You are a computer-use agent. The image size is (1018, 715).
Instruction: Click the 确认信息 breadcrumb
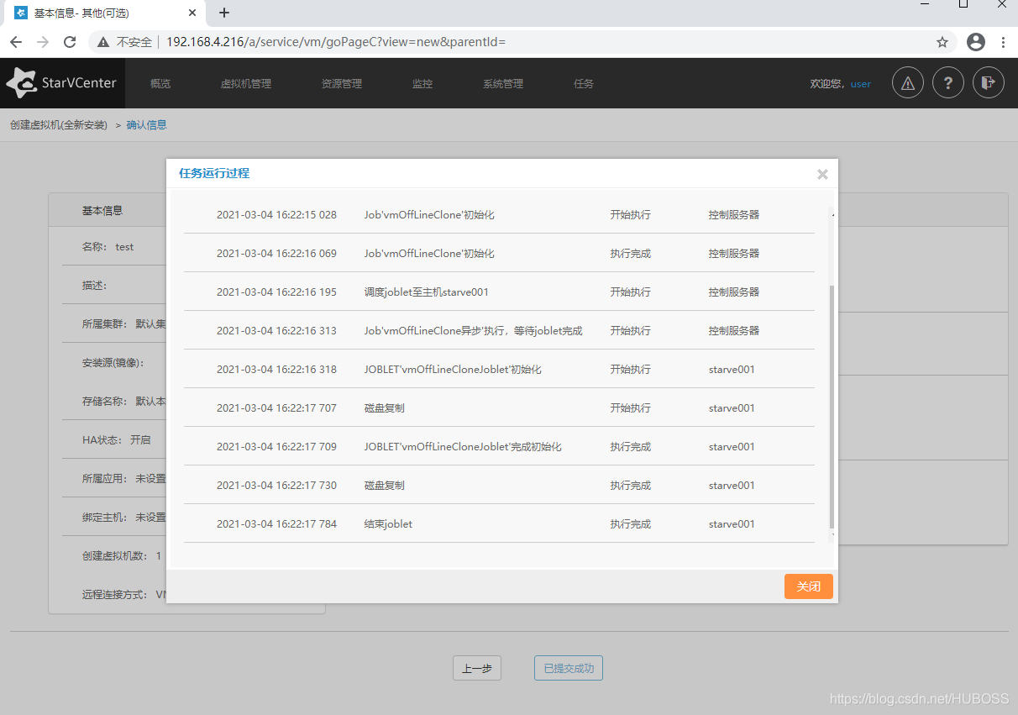click(147, 125)
